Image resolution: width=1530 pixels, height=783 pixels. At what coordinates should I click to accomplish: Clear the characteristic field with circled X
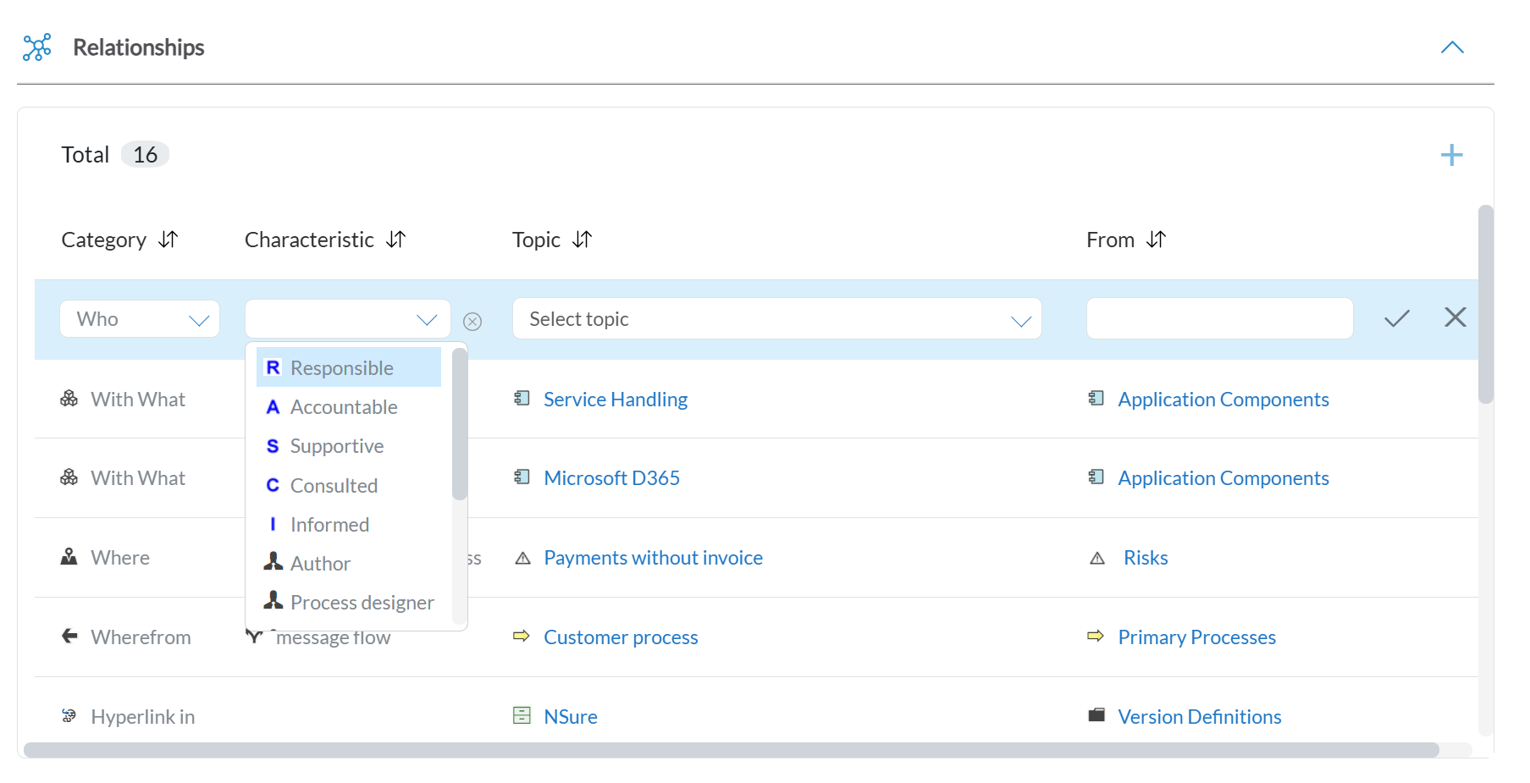[x=472, y=322]
